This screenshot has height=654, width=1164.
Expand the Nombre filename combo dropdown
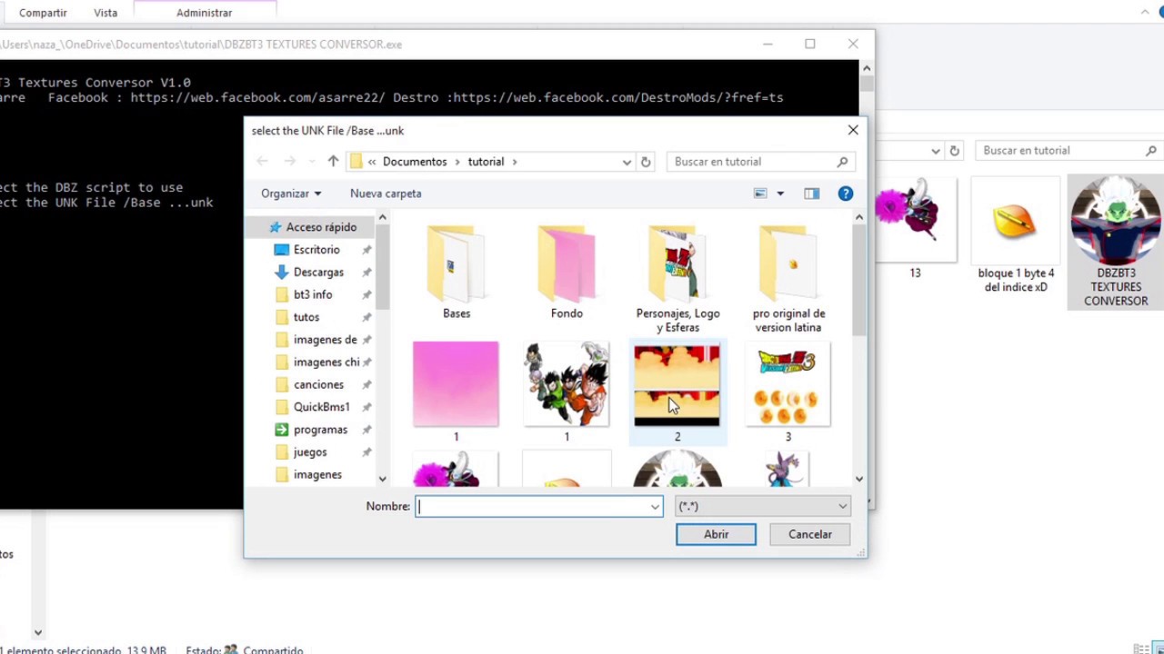(655, 507)
